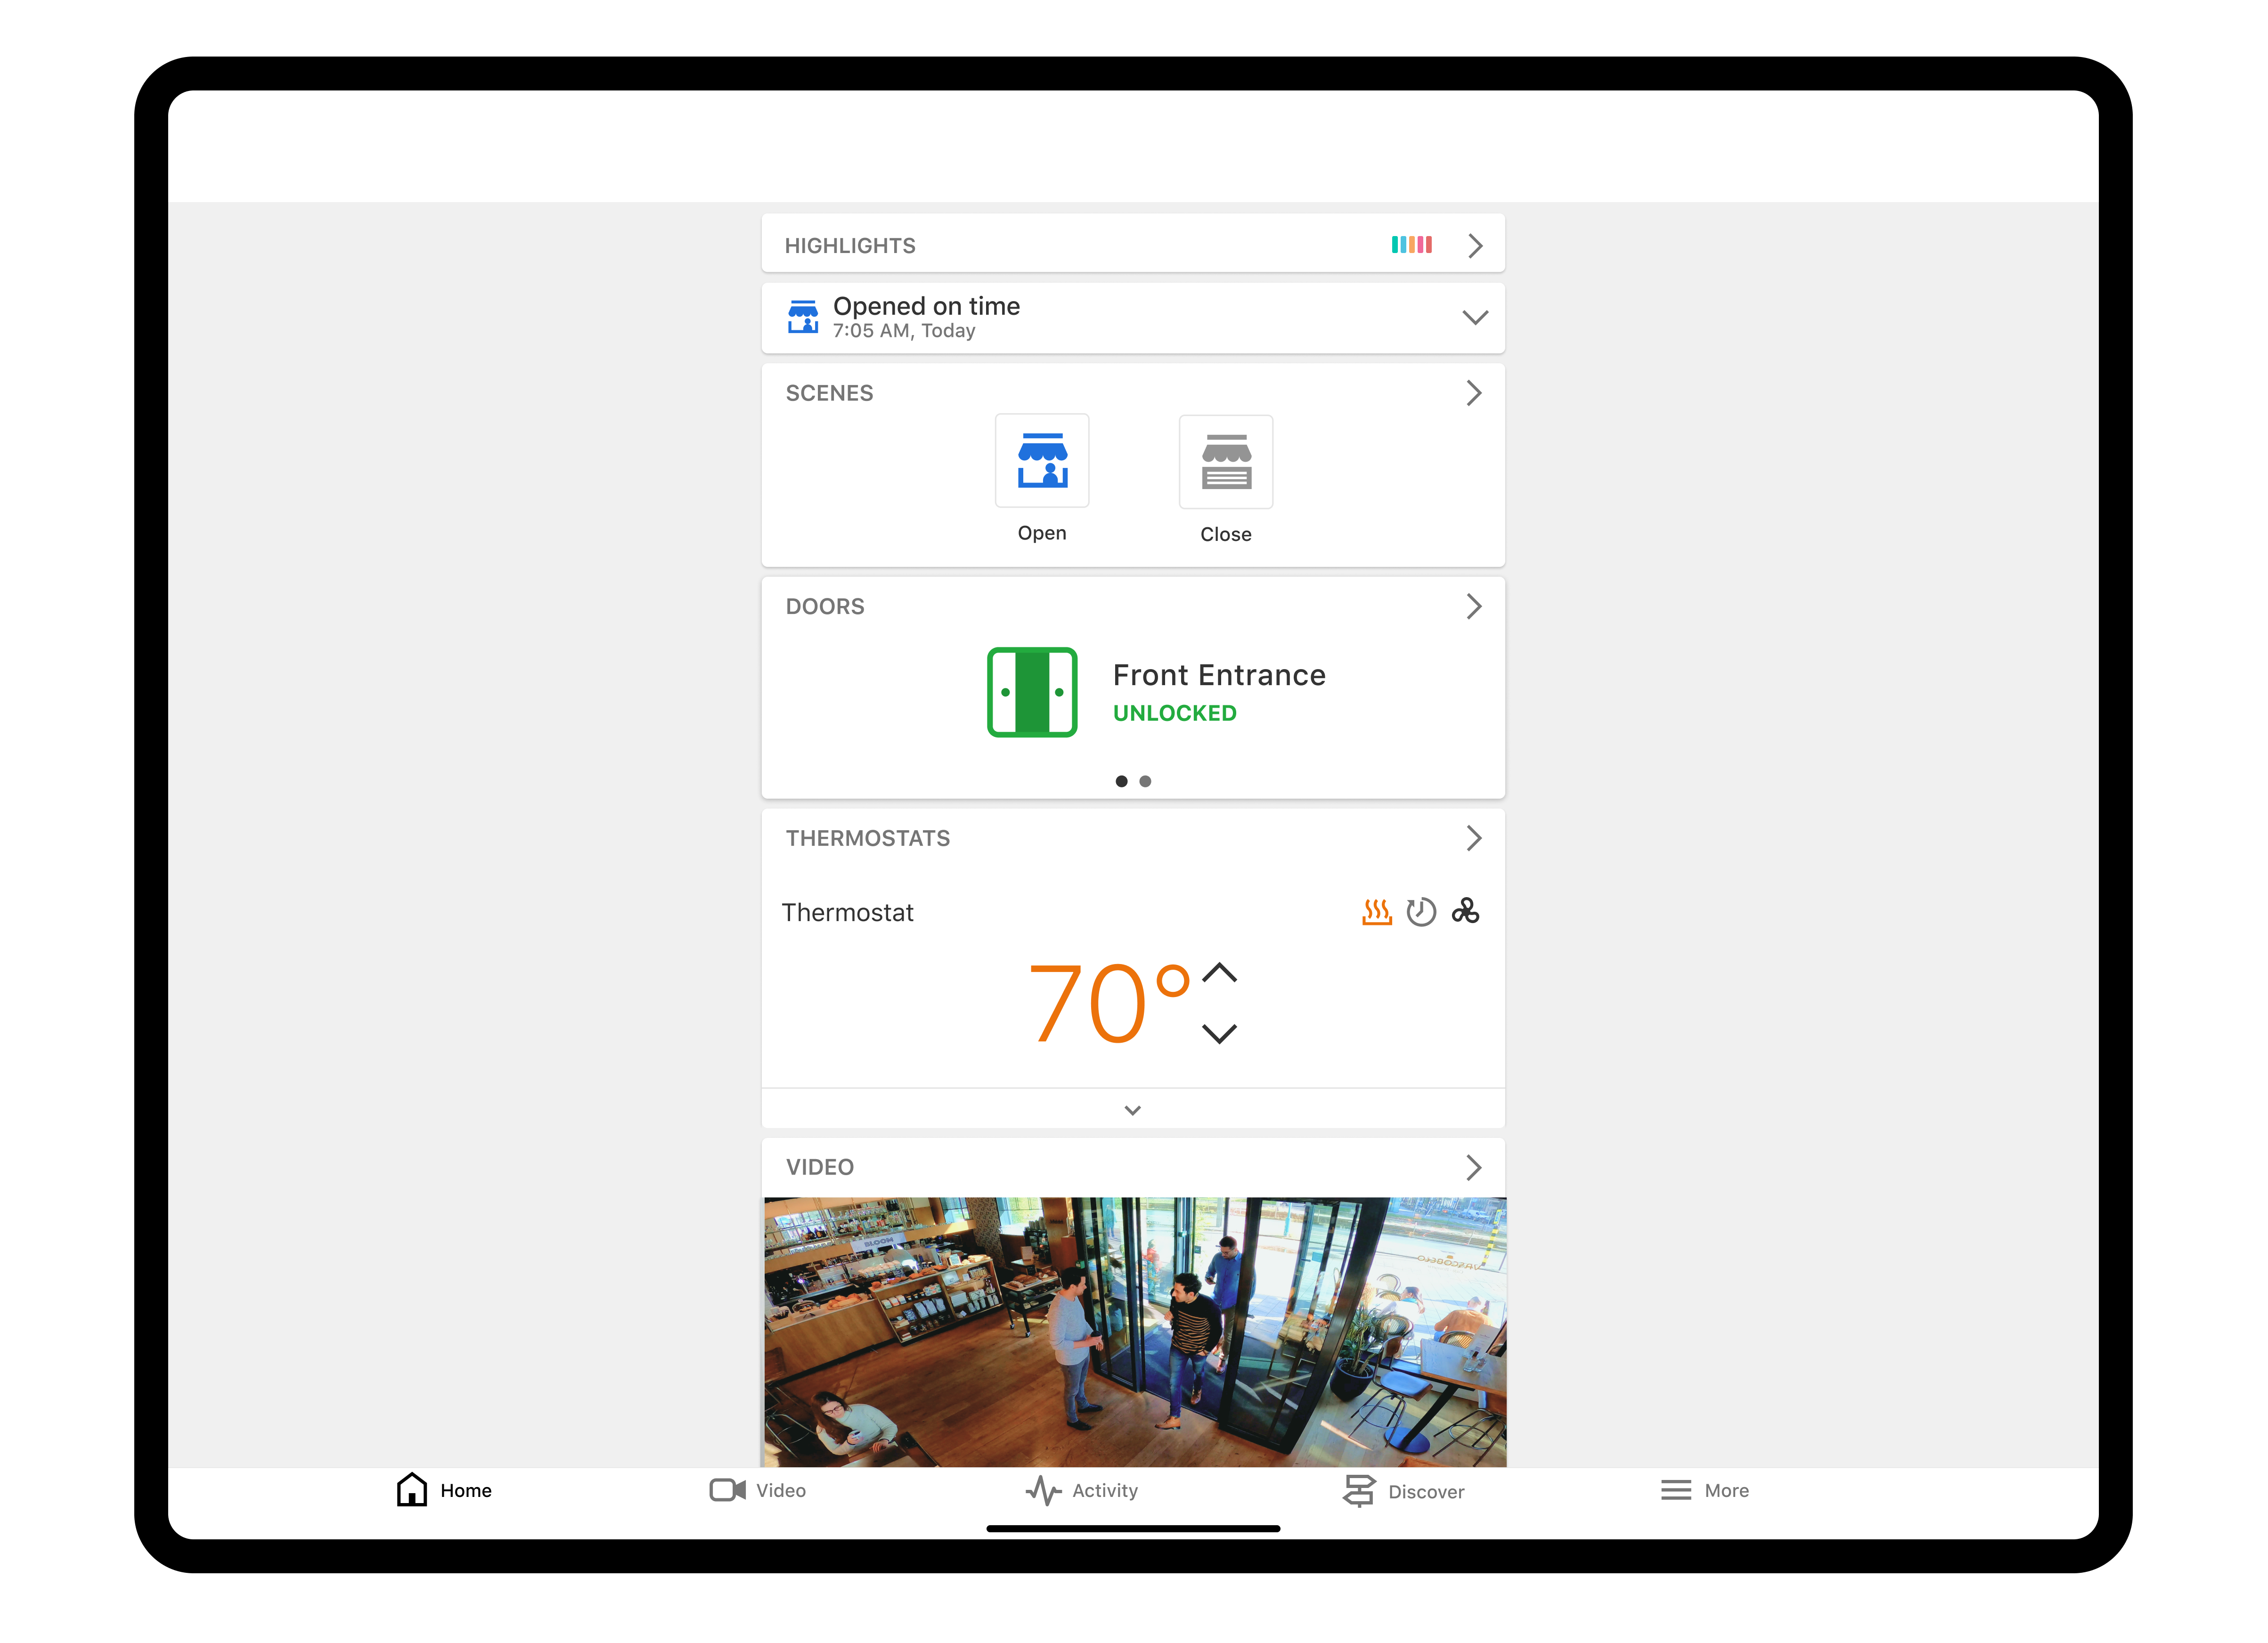The height and width of the screenshot is (1643, 2268).
Task: Tap the Highlights colored bars icon
Action: pyautogui.click(x=1411, y=245)
